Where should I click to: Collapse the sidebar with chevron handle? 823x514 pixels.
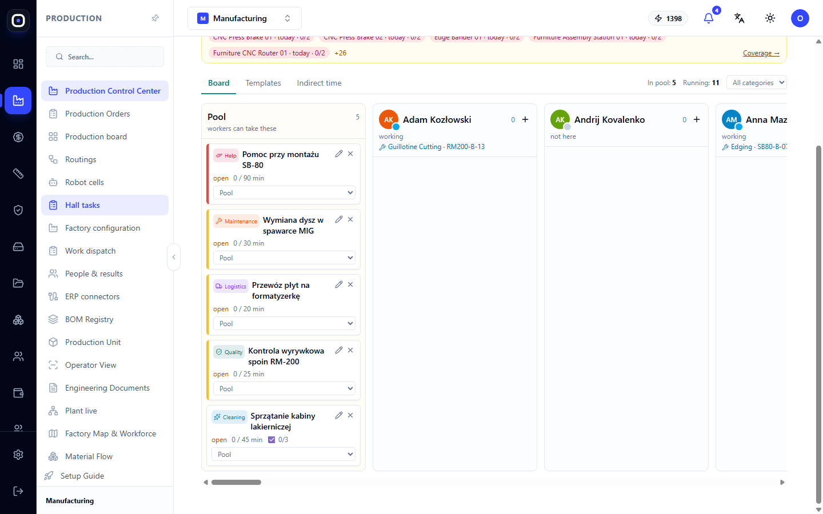[174, 257]
